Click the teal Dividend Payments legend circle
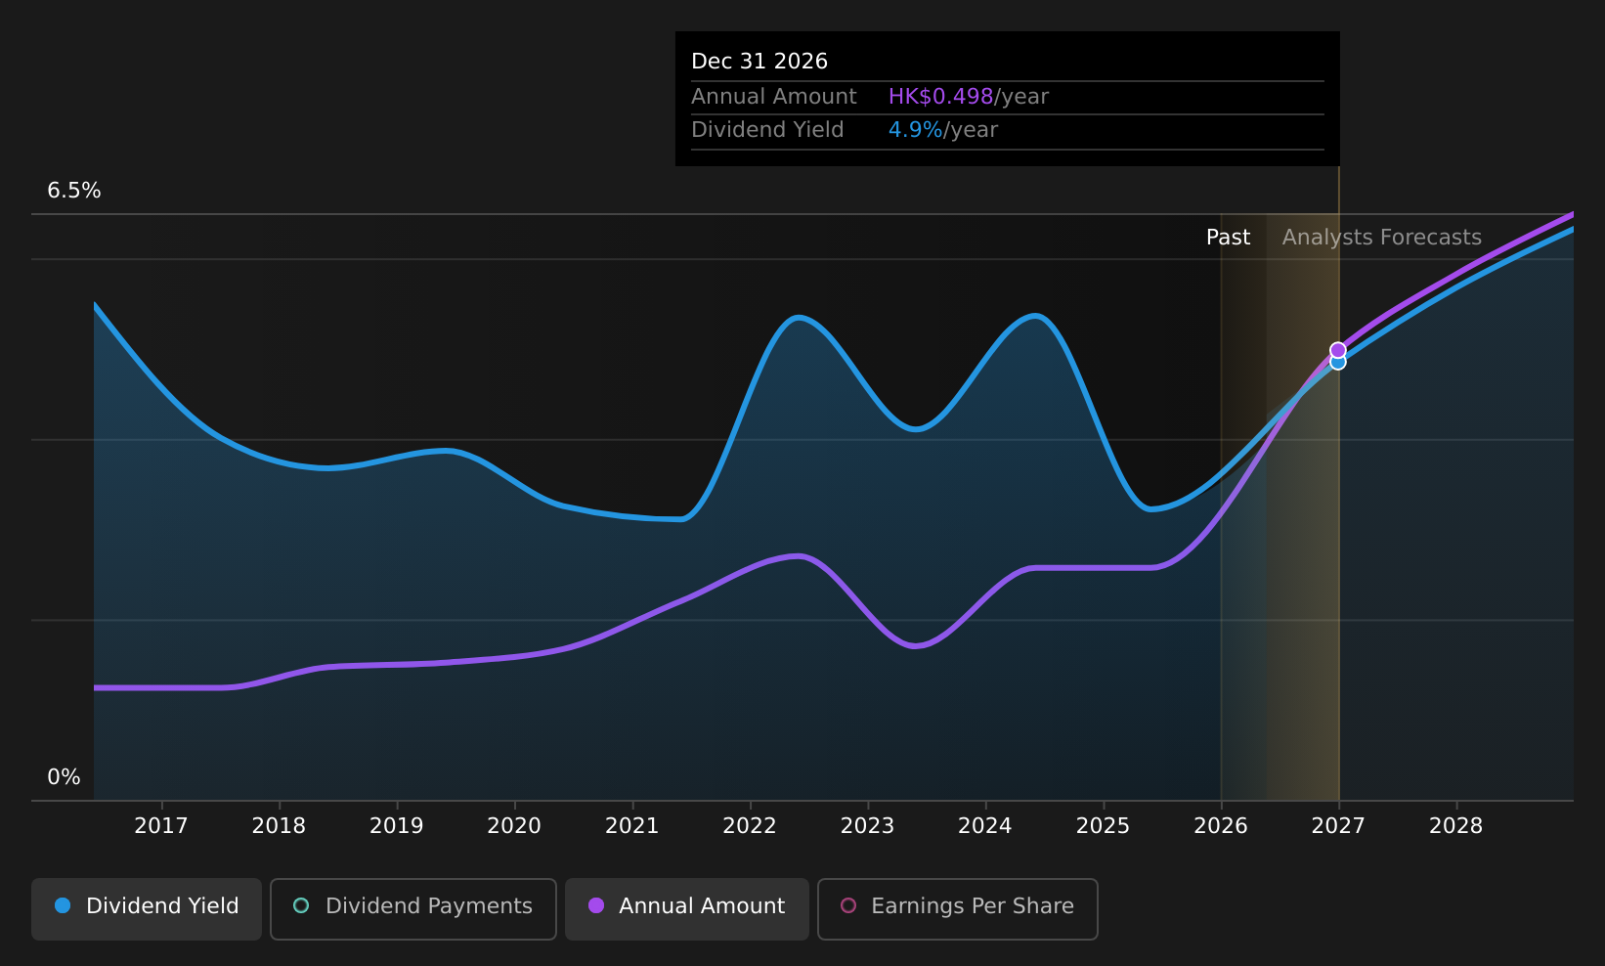The width and height of the screenshot is (1605, 966). tap(301, 905)
